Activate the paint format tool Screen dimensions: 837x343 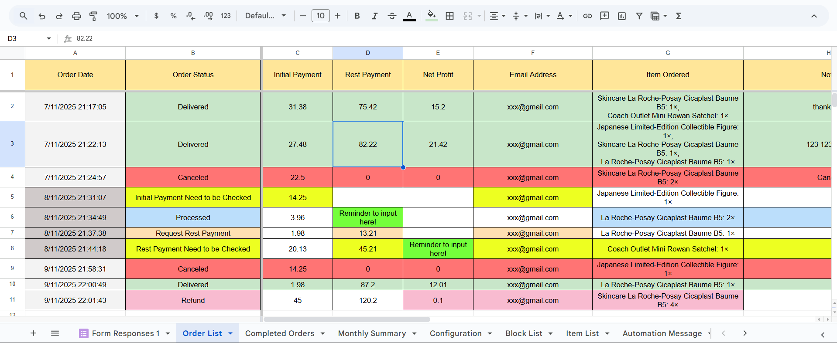point(93,16)
